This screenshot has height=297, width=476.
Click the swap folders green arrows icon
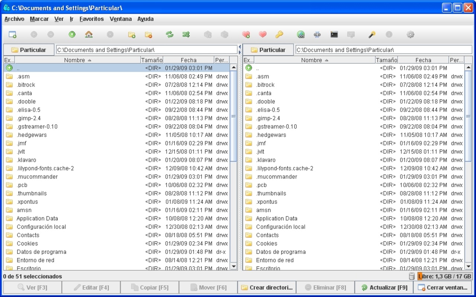[170, 35]
